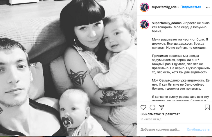The image size is (212, 137).
Task: Open the 10 ЧАСОВ НАЗАД timestamp
Action: tap(151, 119)
